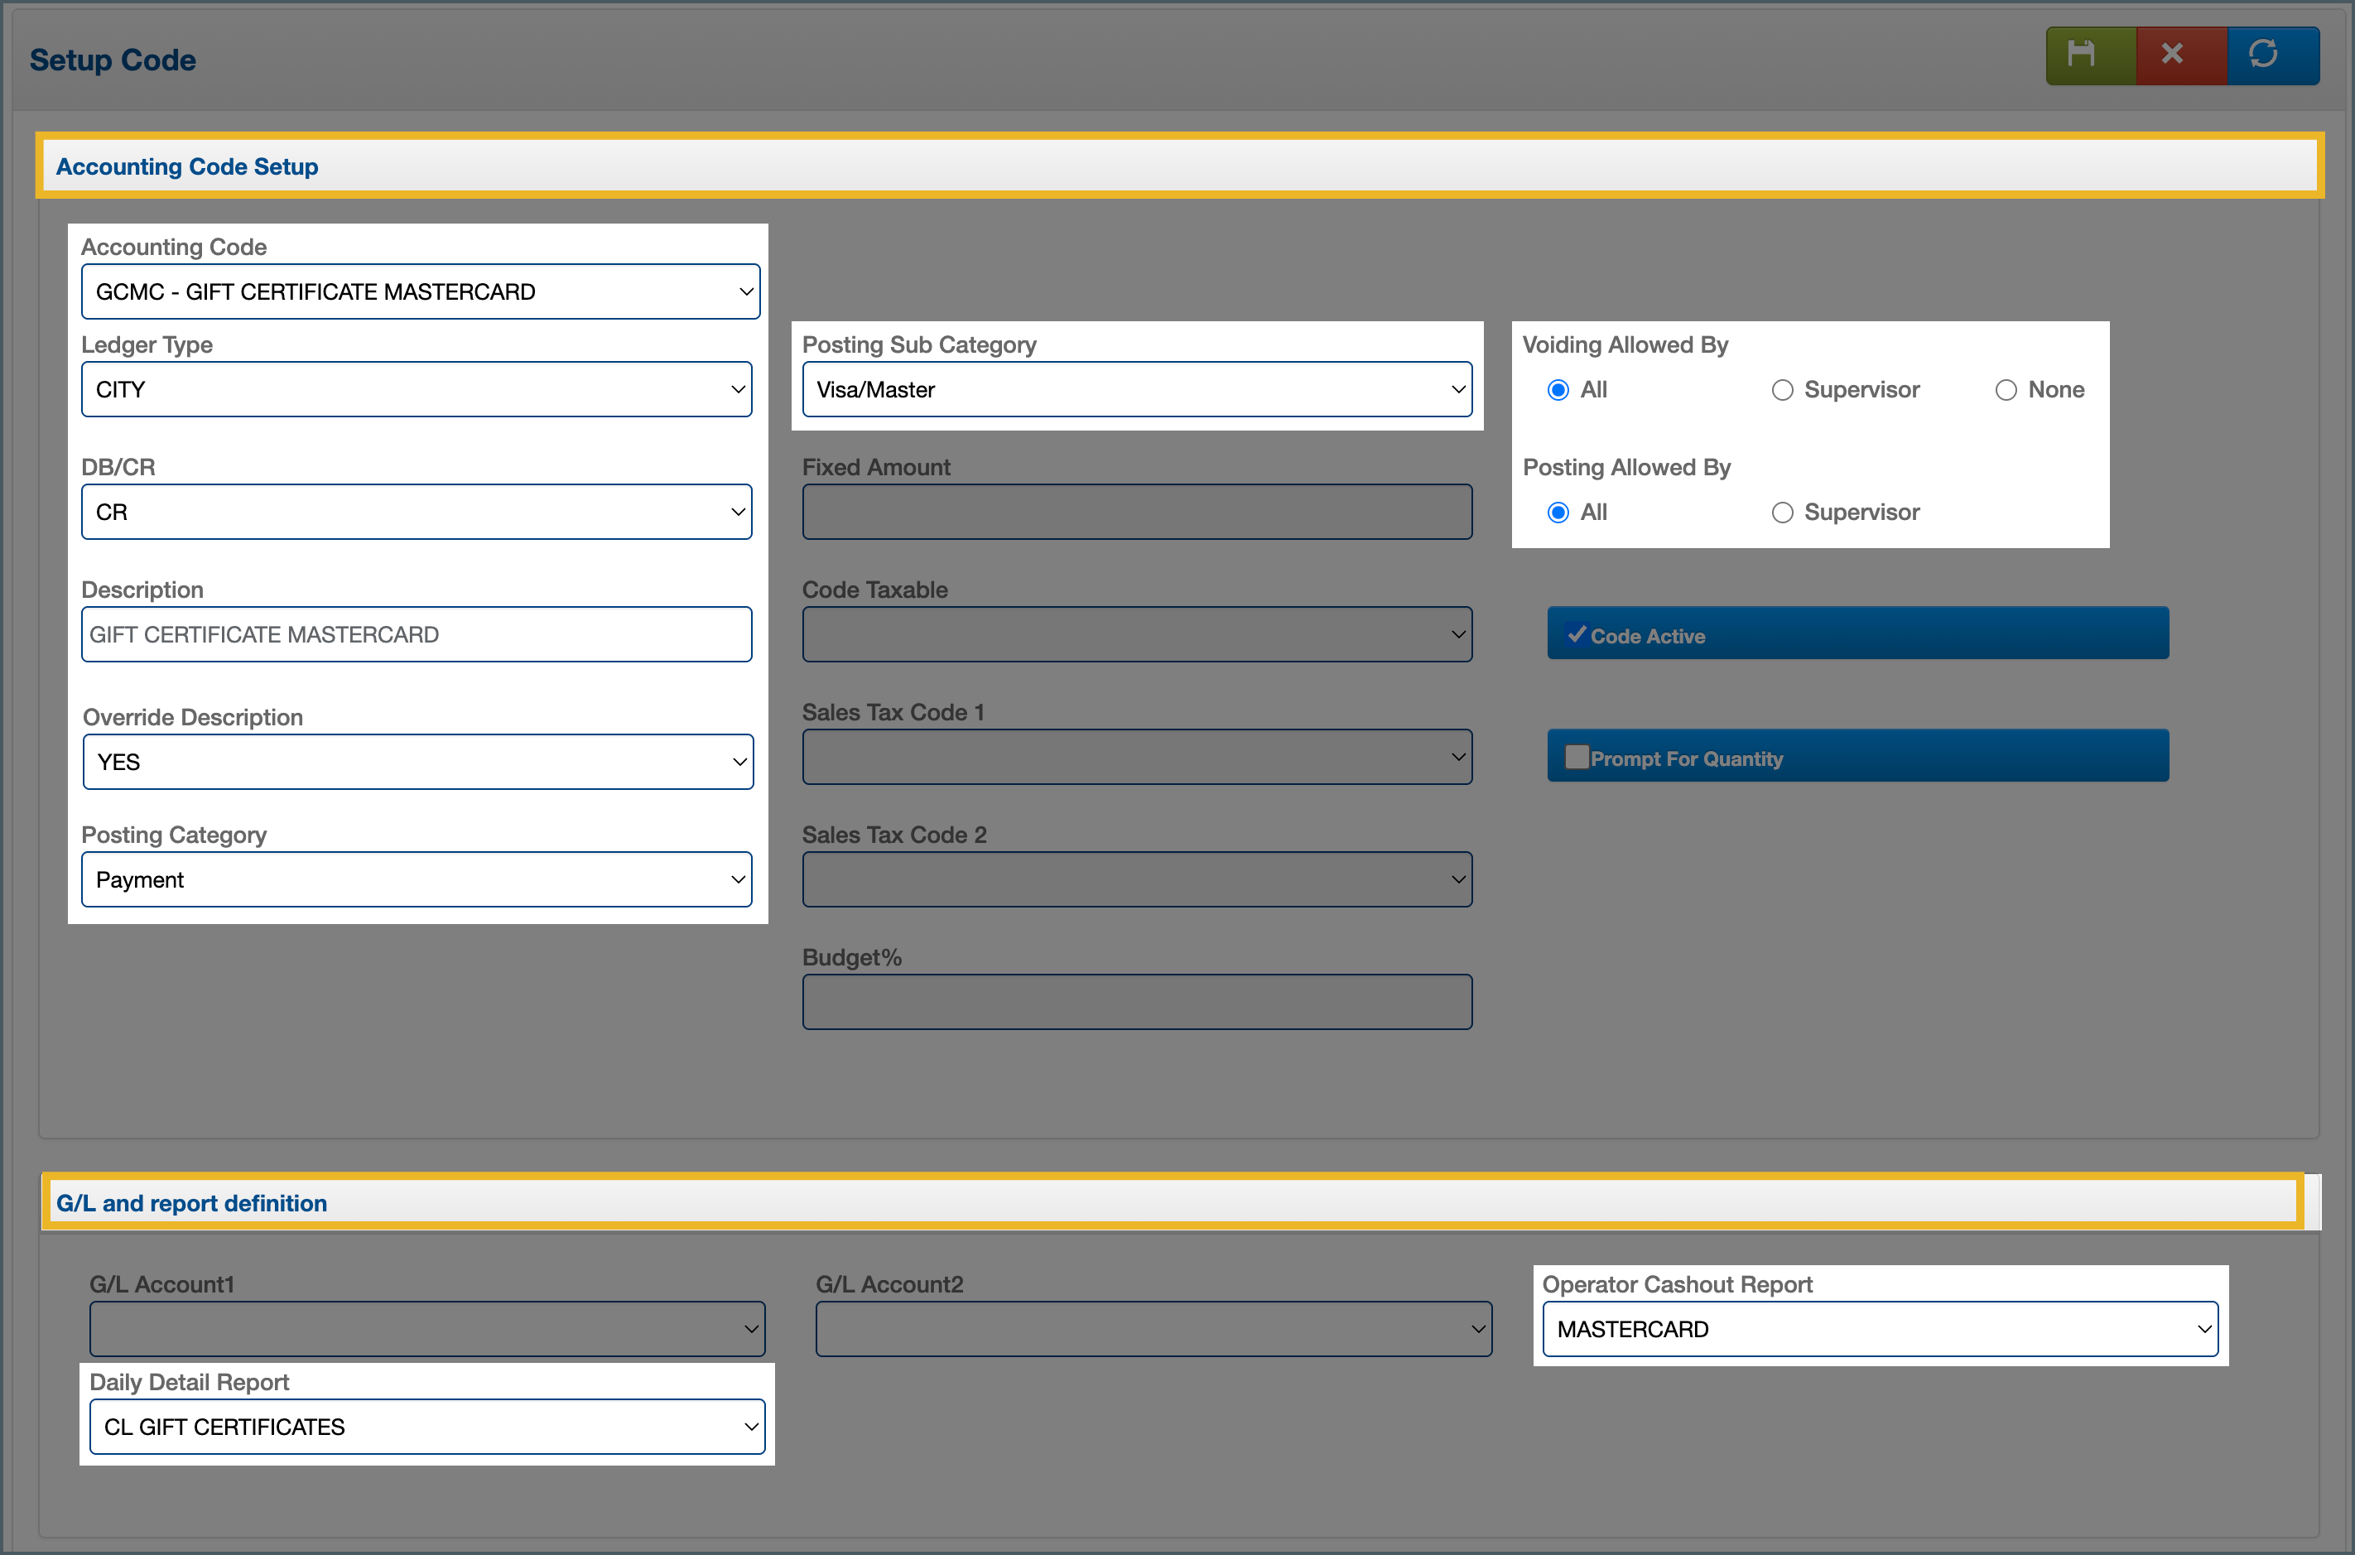Open the Accounting Code dropdown
2355x1555 pixels.
click(x=420, y=291)
